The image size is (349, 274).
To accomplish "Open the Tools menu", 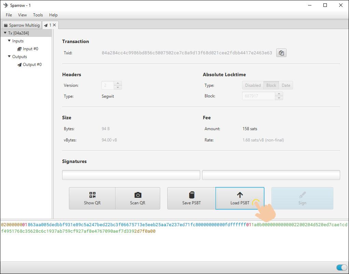I will (38, 15).
